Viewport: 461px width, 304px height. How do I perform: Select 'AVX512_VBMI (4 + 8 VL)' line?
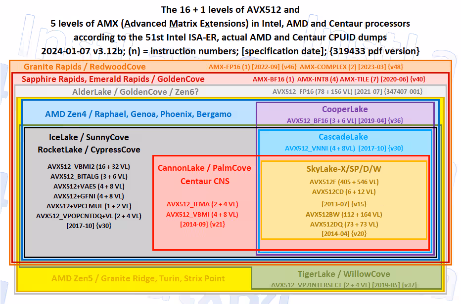click(202, 215)
